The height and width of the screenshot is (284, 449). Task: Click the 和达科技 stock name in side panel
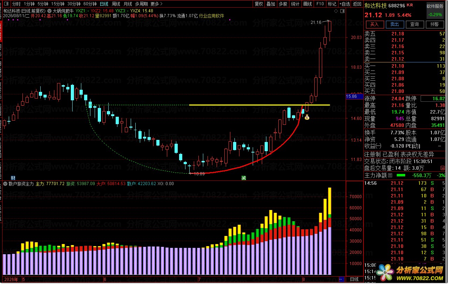[376, 6]
